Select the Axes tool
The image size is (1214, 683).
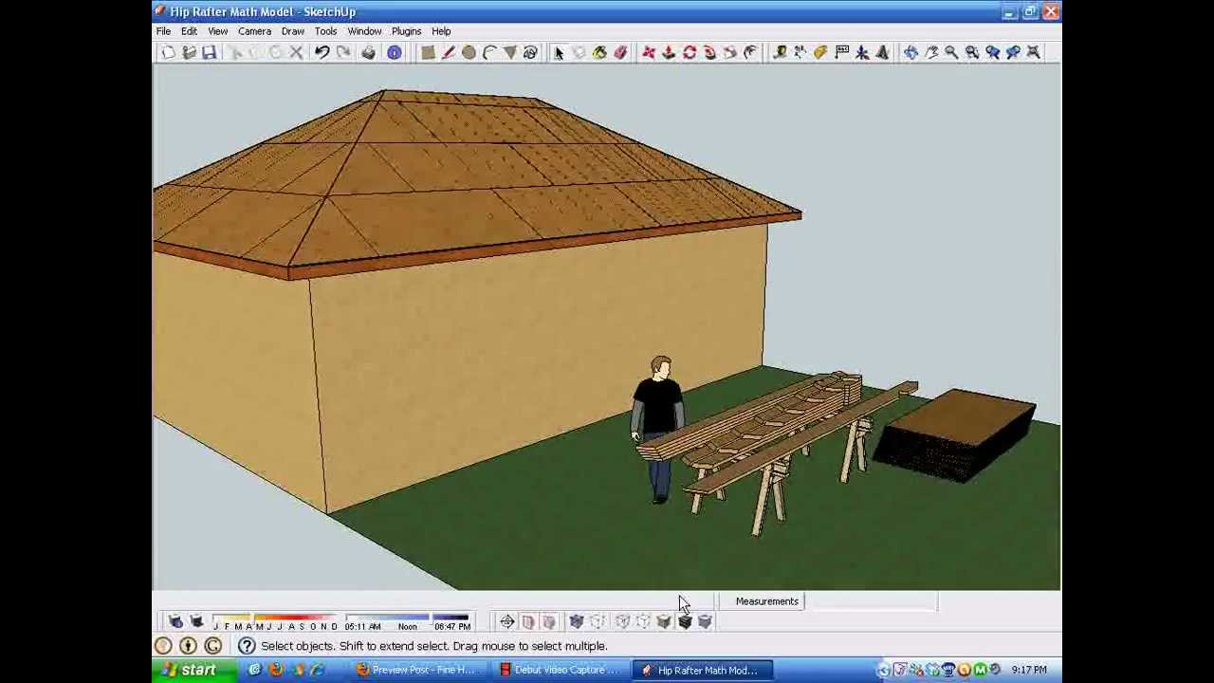pyautogui.click(x=862, y=53)
